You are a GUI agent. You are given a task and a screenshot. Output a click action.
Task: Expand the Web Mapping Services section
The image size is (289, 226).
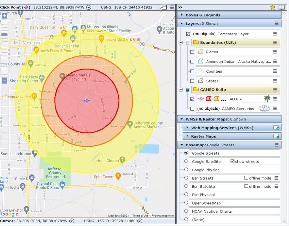tap(187, 128)
